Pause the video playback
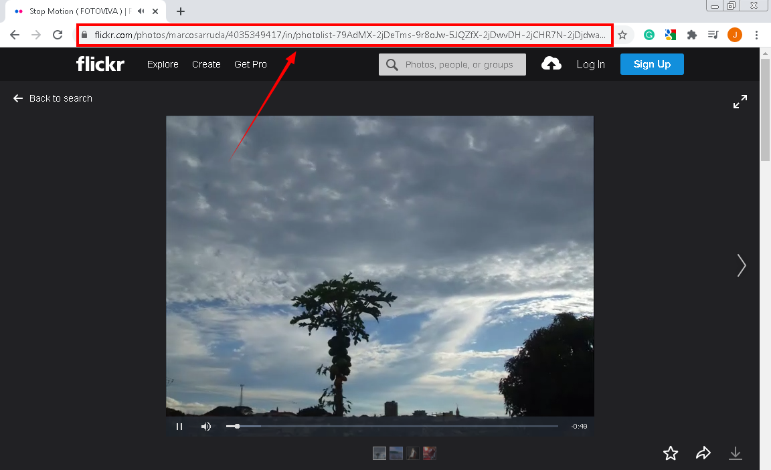This screenshot has width=771, height=470. 179,426
